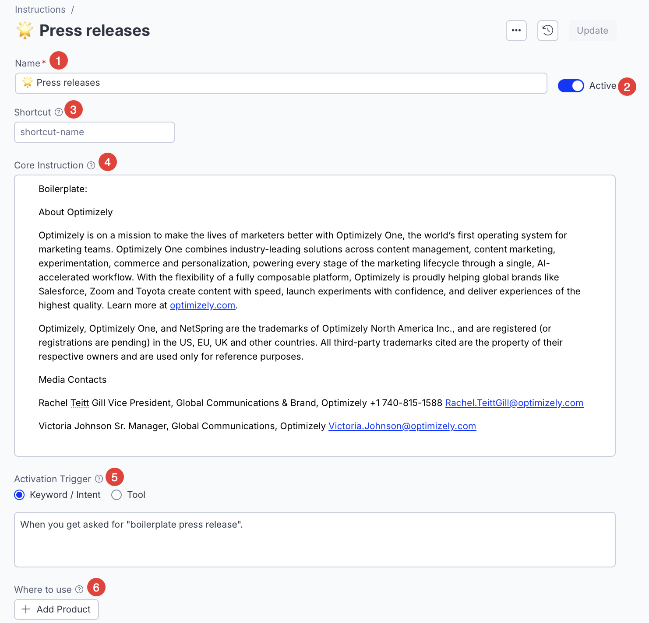Click the Core Instruction help icon
The width and height of the screenshot is (649, 623).
click(x=91, y=165)
